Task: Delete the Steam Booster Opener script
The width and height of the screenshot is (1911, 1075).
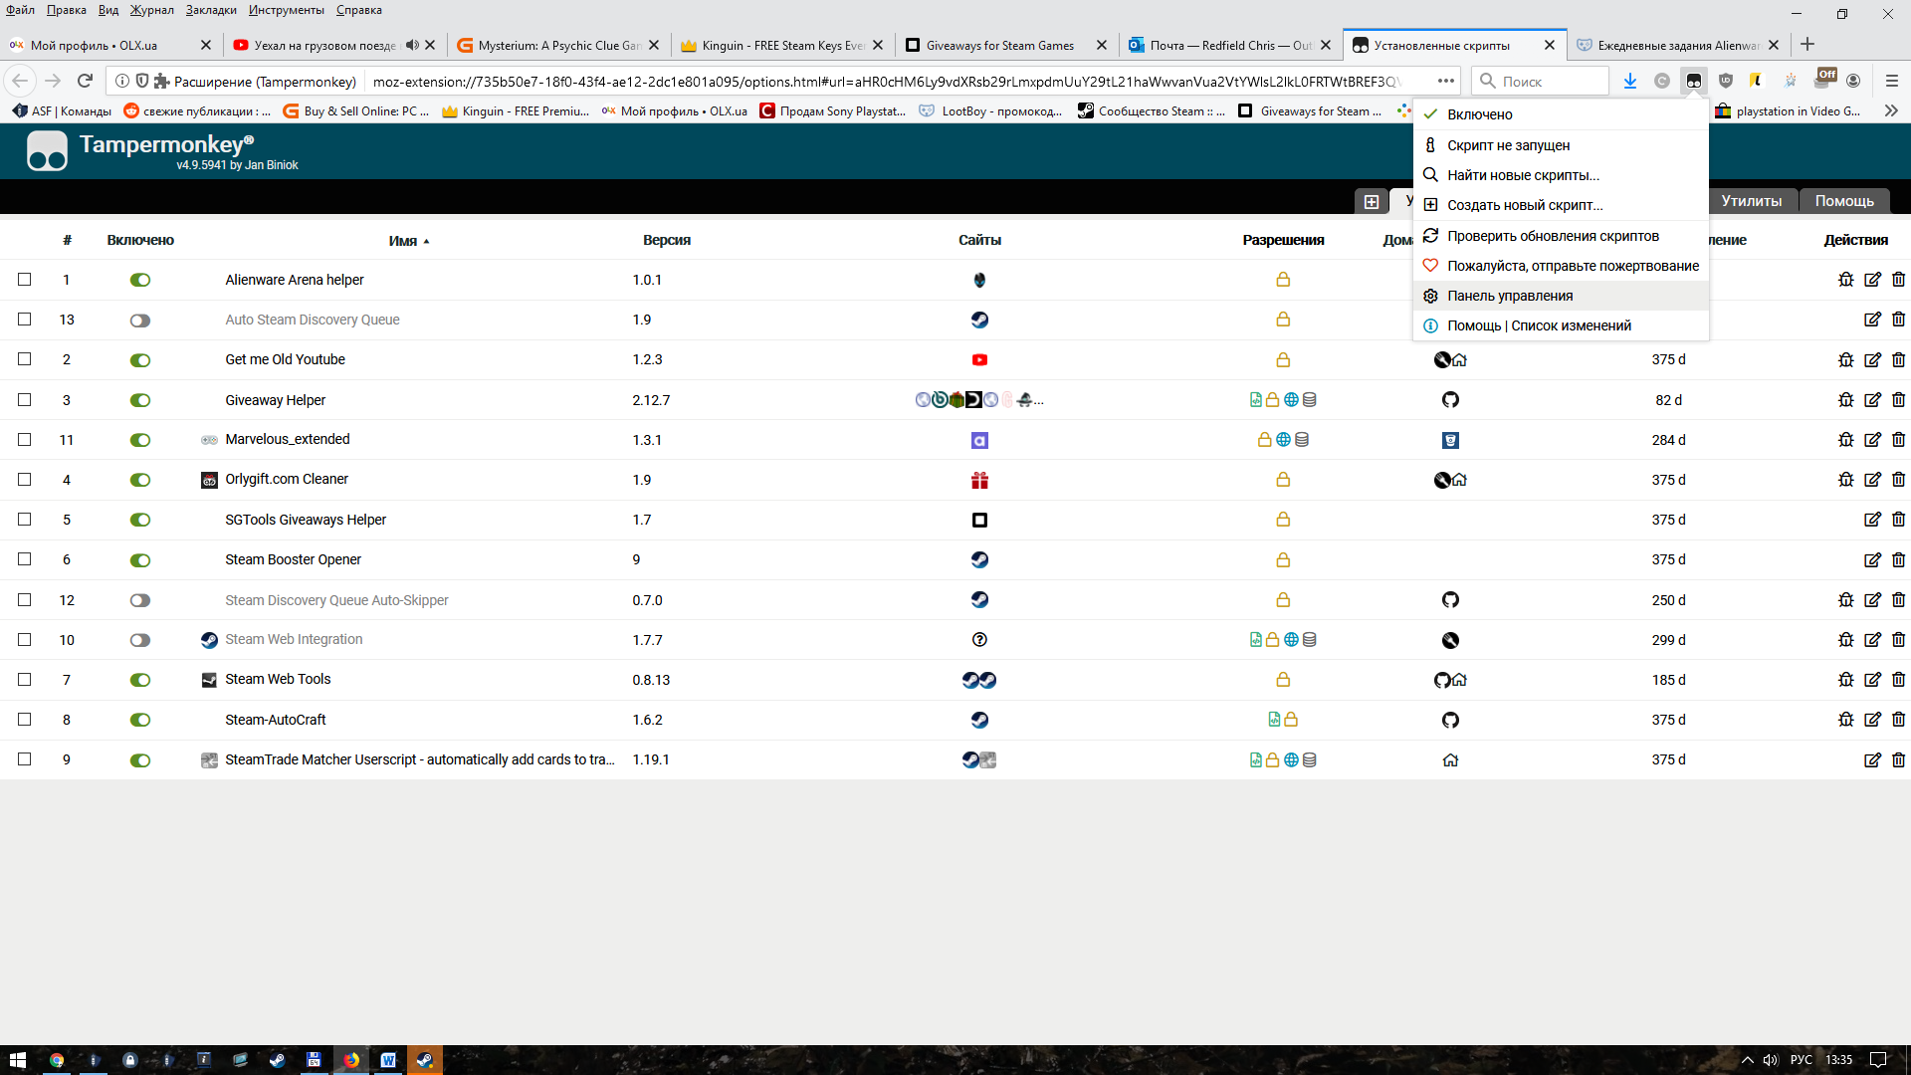Action: (1898, 559)
